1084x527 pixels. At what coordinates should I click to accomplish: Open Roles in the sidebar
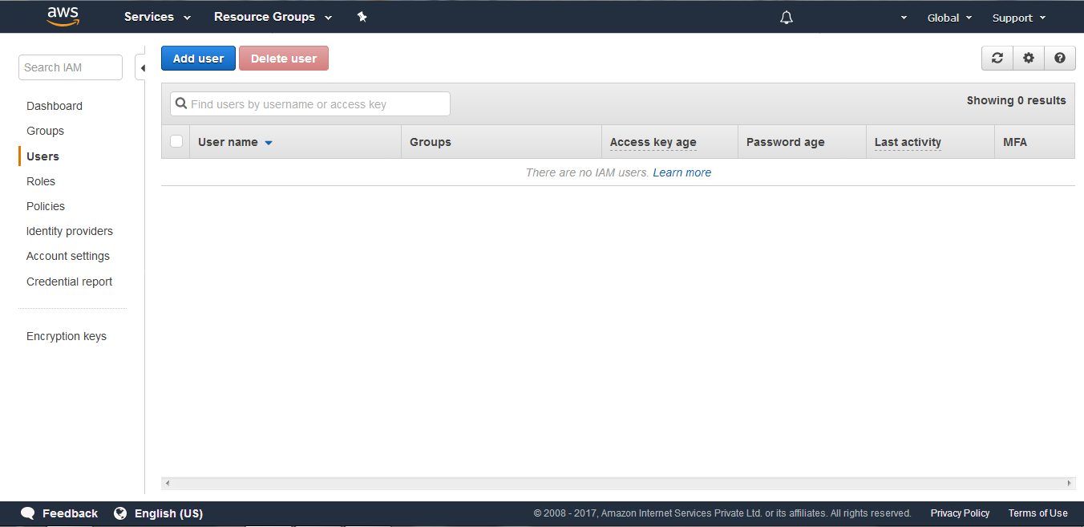point(41,181)
